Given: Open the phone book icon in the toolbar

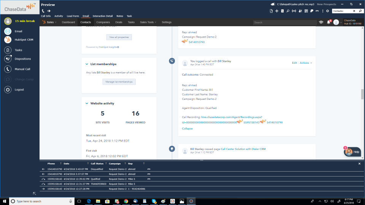Looking at the screenshot, I should pos(282,11).
